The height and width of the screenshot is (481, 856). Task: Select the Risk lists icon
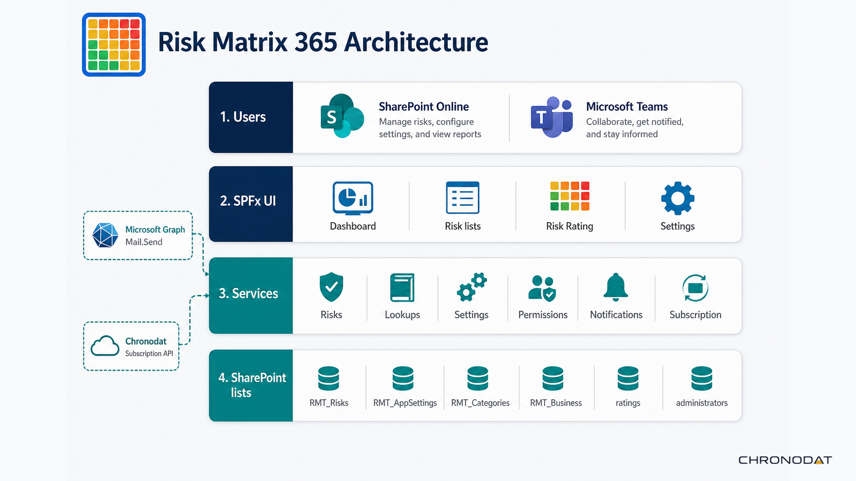(x=463, y=198)
